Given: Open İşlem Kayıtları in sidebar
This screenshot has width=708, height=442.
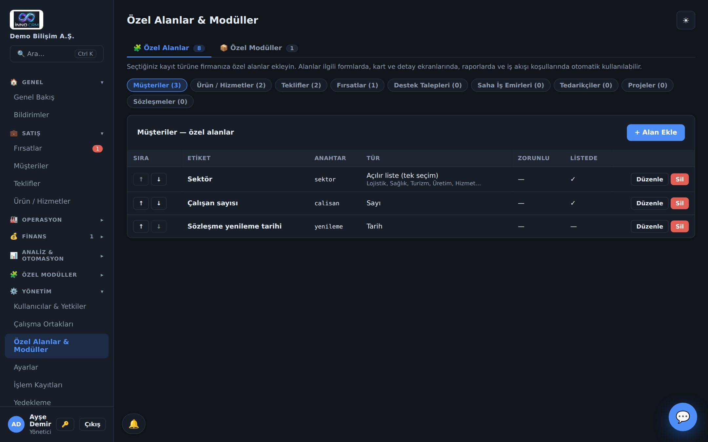Looking at the screenshot, I should [57, 385].
